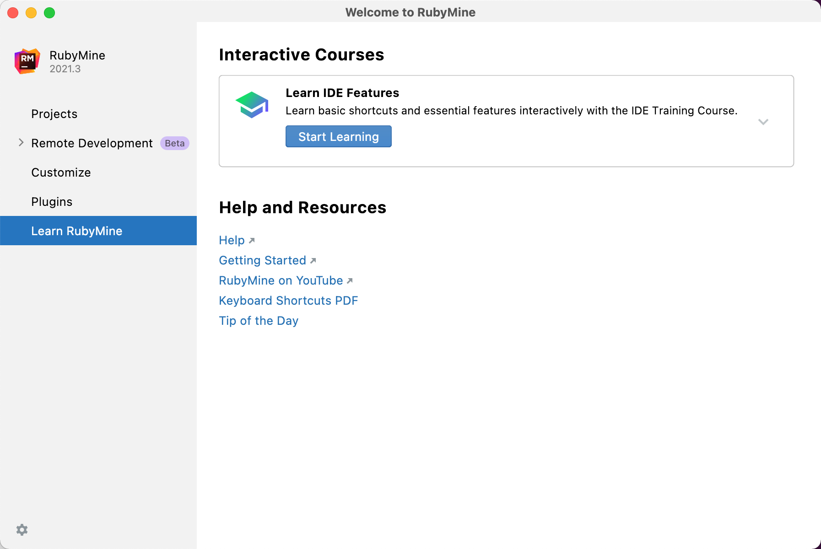Expand the Remote Development section
Screen dimensions: 821x549
coord(21,143)
